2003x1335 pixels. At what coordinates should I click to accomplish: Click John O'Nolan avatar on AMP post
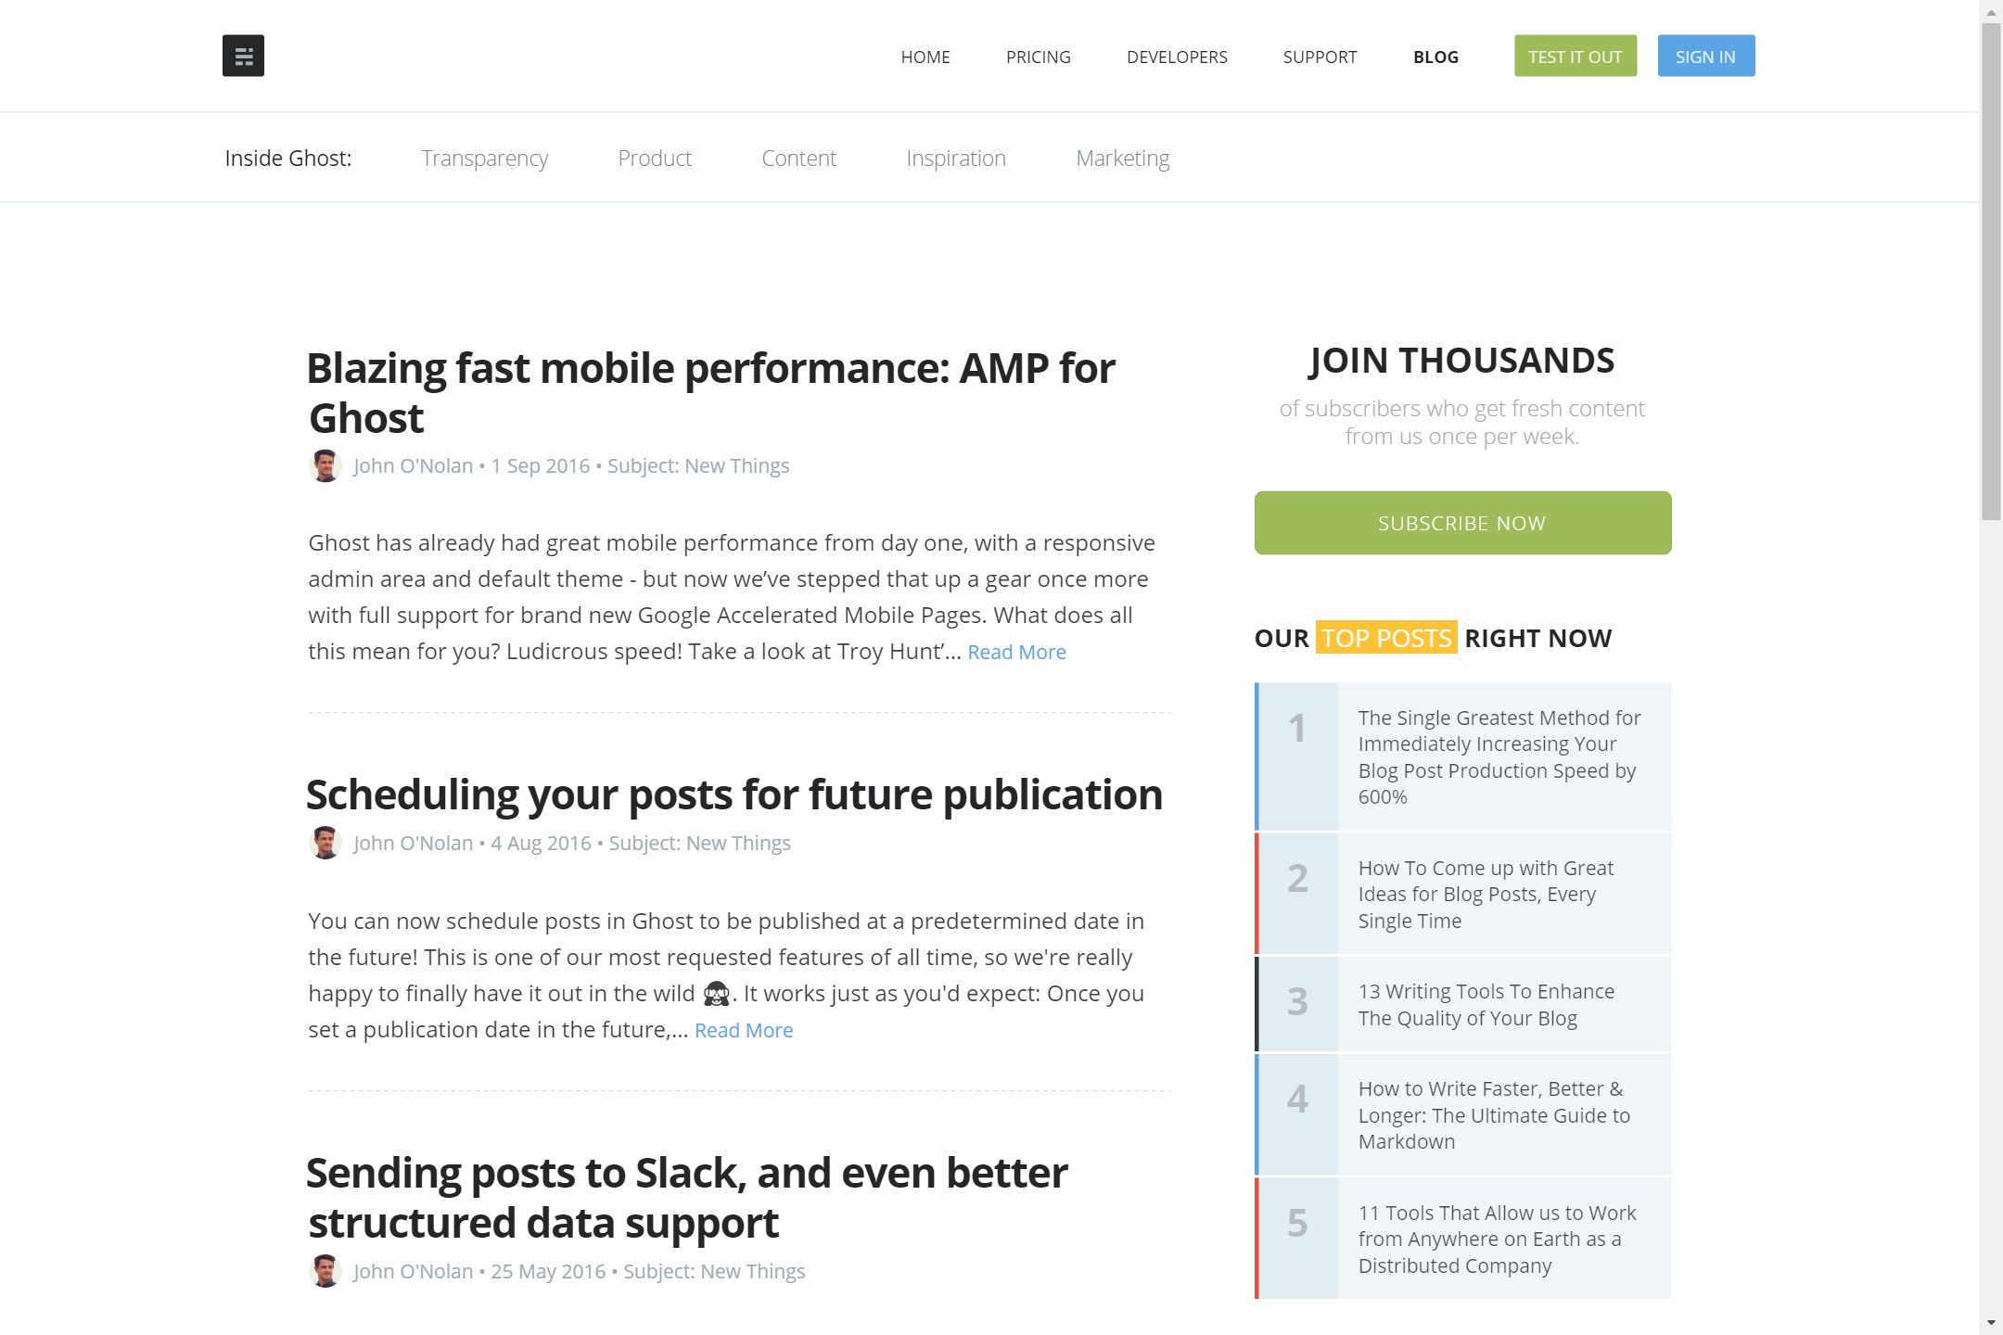coord(325,465)
